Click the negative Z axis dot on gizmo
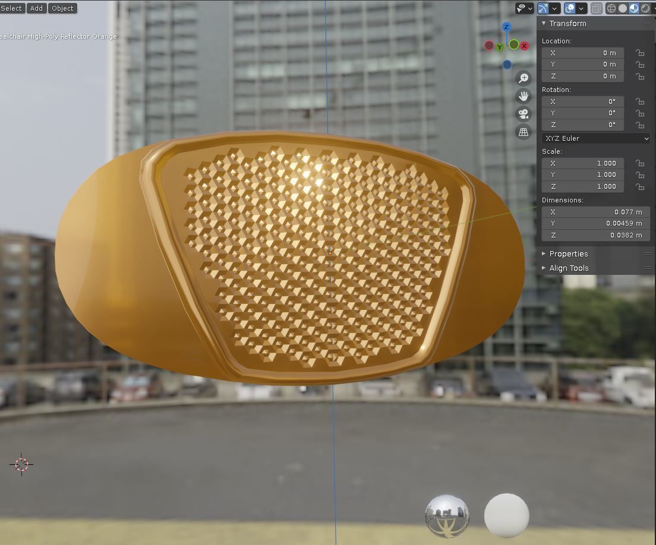Image resolution: width=656 pixels, height=545 pixels. point(507,64)
